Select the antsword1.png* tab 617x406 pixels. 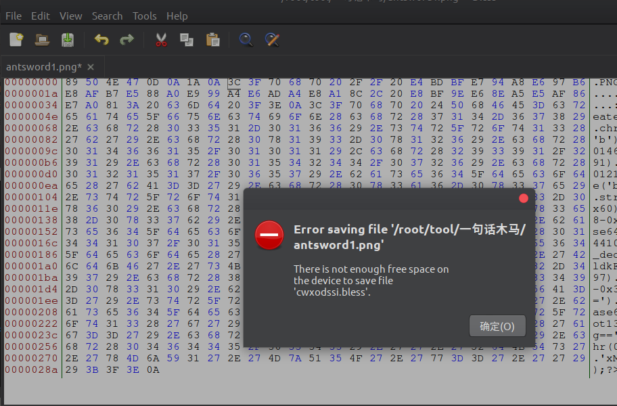click(x=43, y=66)
